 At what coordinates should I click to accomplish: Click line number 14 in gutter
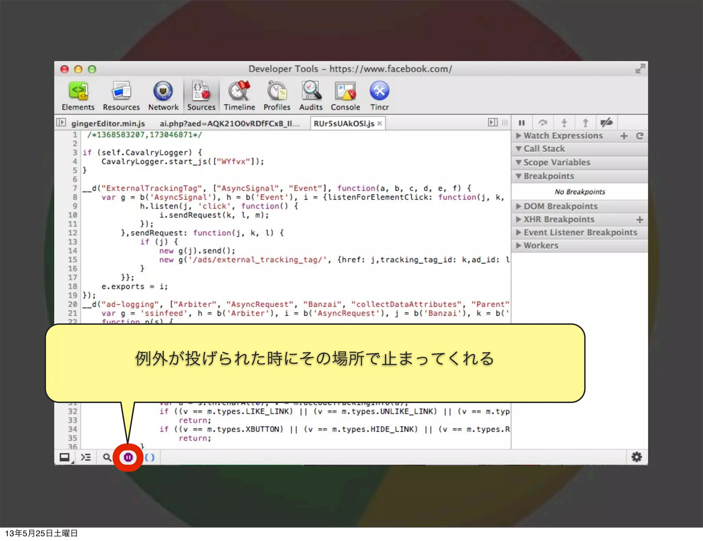point(72,251)
